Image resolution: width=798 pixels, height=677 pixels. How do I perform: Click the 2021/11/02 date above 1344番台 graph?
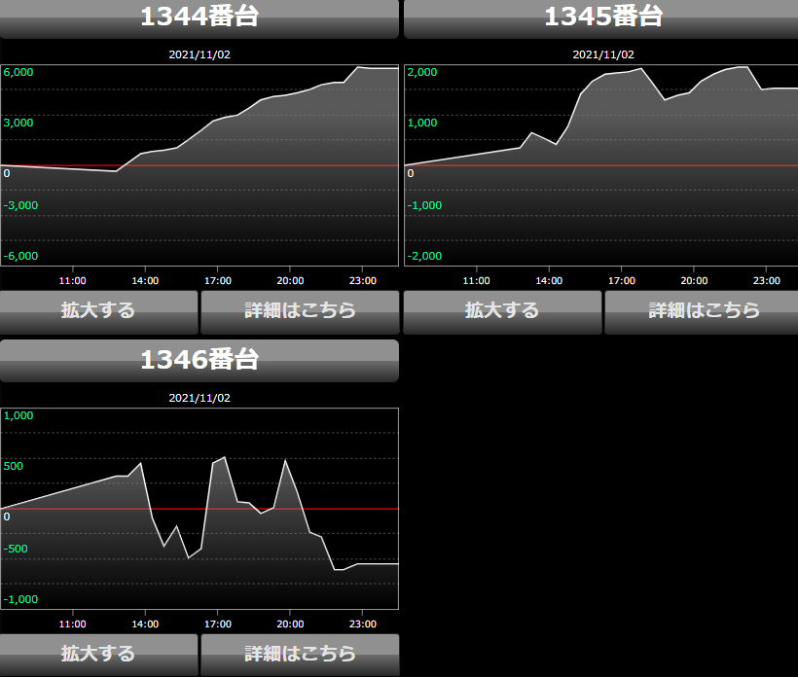point(199,55)
